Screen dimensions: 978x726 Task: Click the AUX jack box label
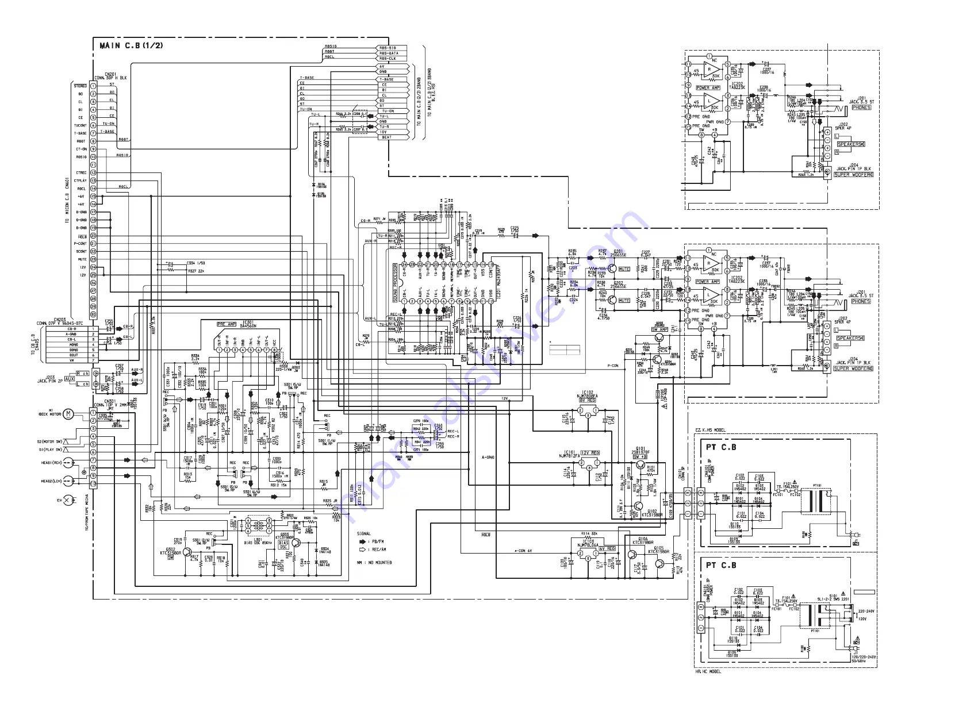(x=70, y=379)
